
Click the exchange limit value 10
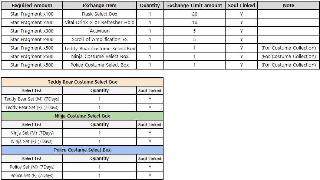[x=195, y=23]
